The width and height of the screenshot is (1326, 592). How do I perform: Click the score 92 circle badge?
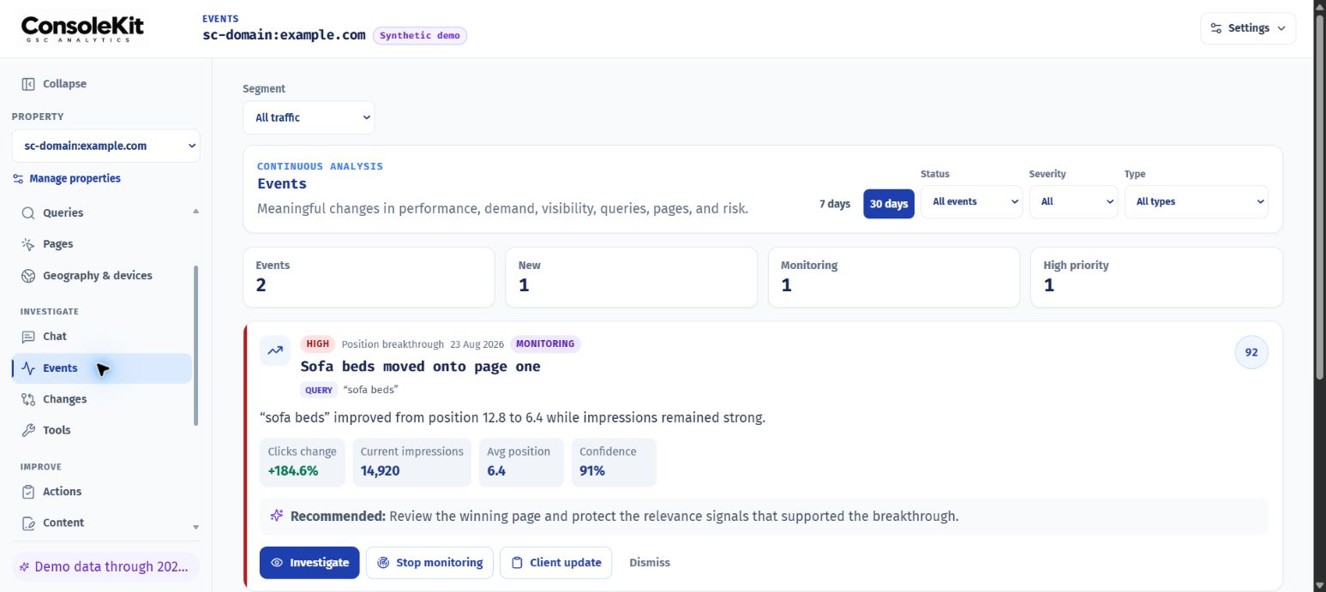[x=1251, y=352]
